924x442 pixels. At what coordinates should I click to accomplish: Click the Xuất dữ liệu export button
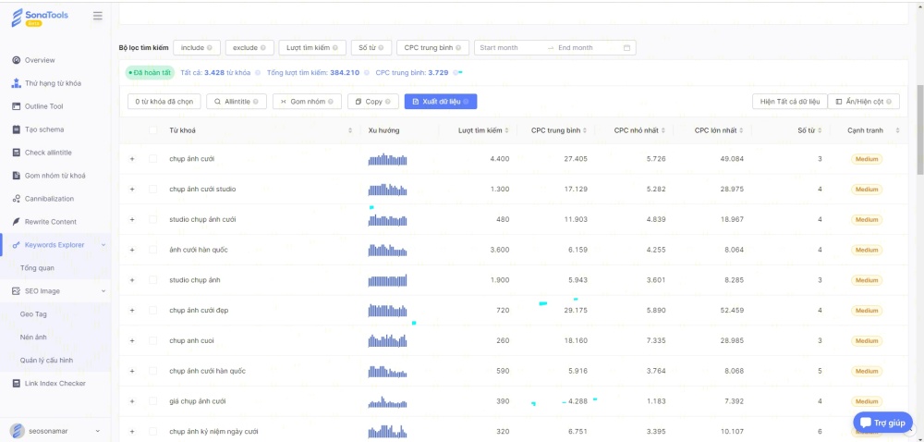pos(441,102)
